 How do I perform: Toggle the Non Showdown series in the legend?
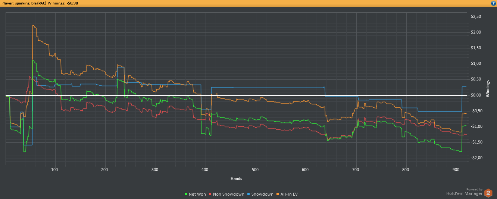click(x=226, y=194)
